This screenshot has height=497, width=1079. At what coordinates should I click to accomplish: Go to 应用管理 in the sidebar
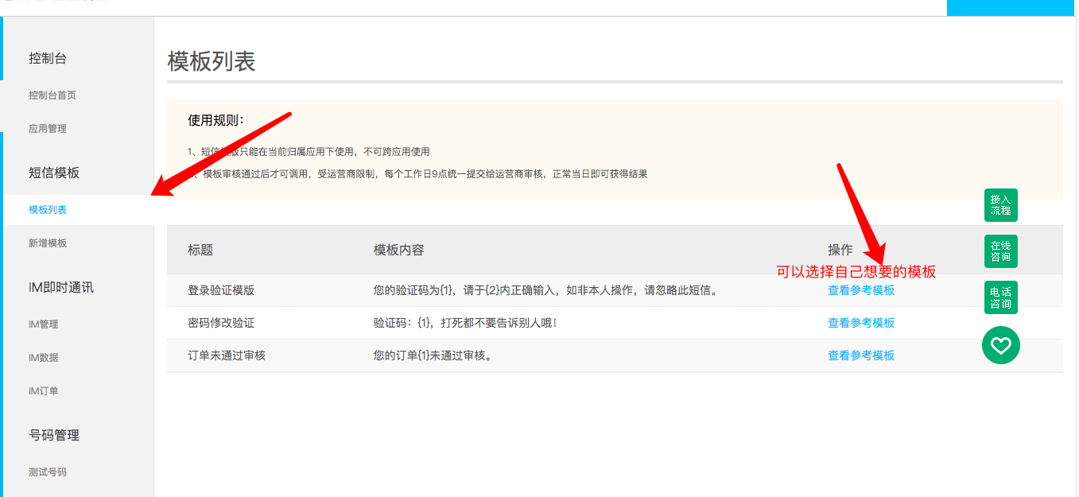(48, 129)
